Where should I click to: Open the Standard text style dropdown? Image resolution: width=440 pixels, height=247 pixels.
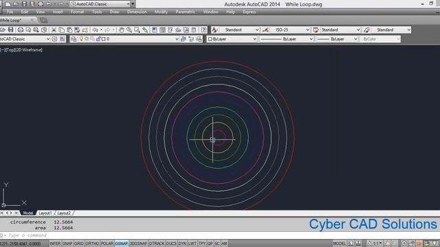coord(257,30)
